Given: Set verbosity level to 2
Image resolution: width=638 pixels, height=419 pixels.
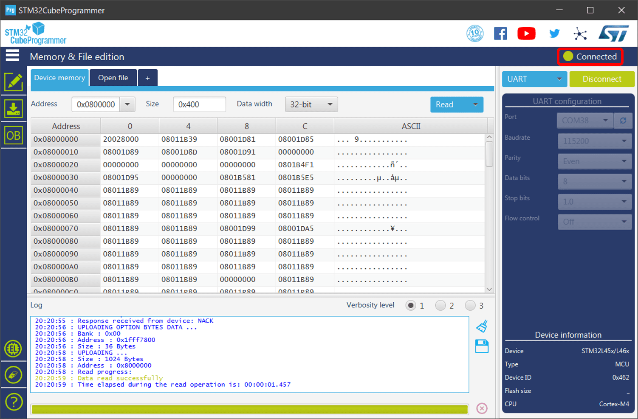Looking at the screenshot, I should [440, 305].
